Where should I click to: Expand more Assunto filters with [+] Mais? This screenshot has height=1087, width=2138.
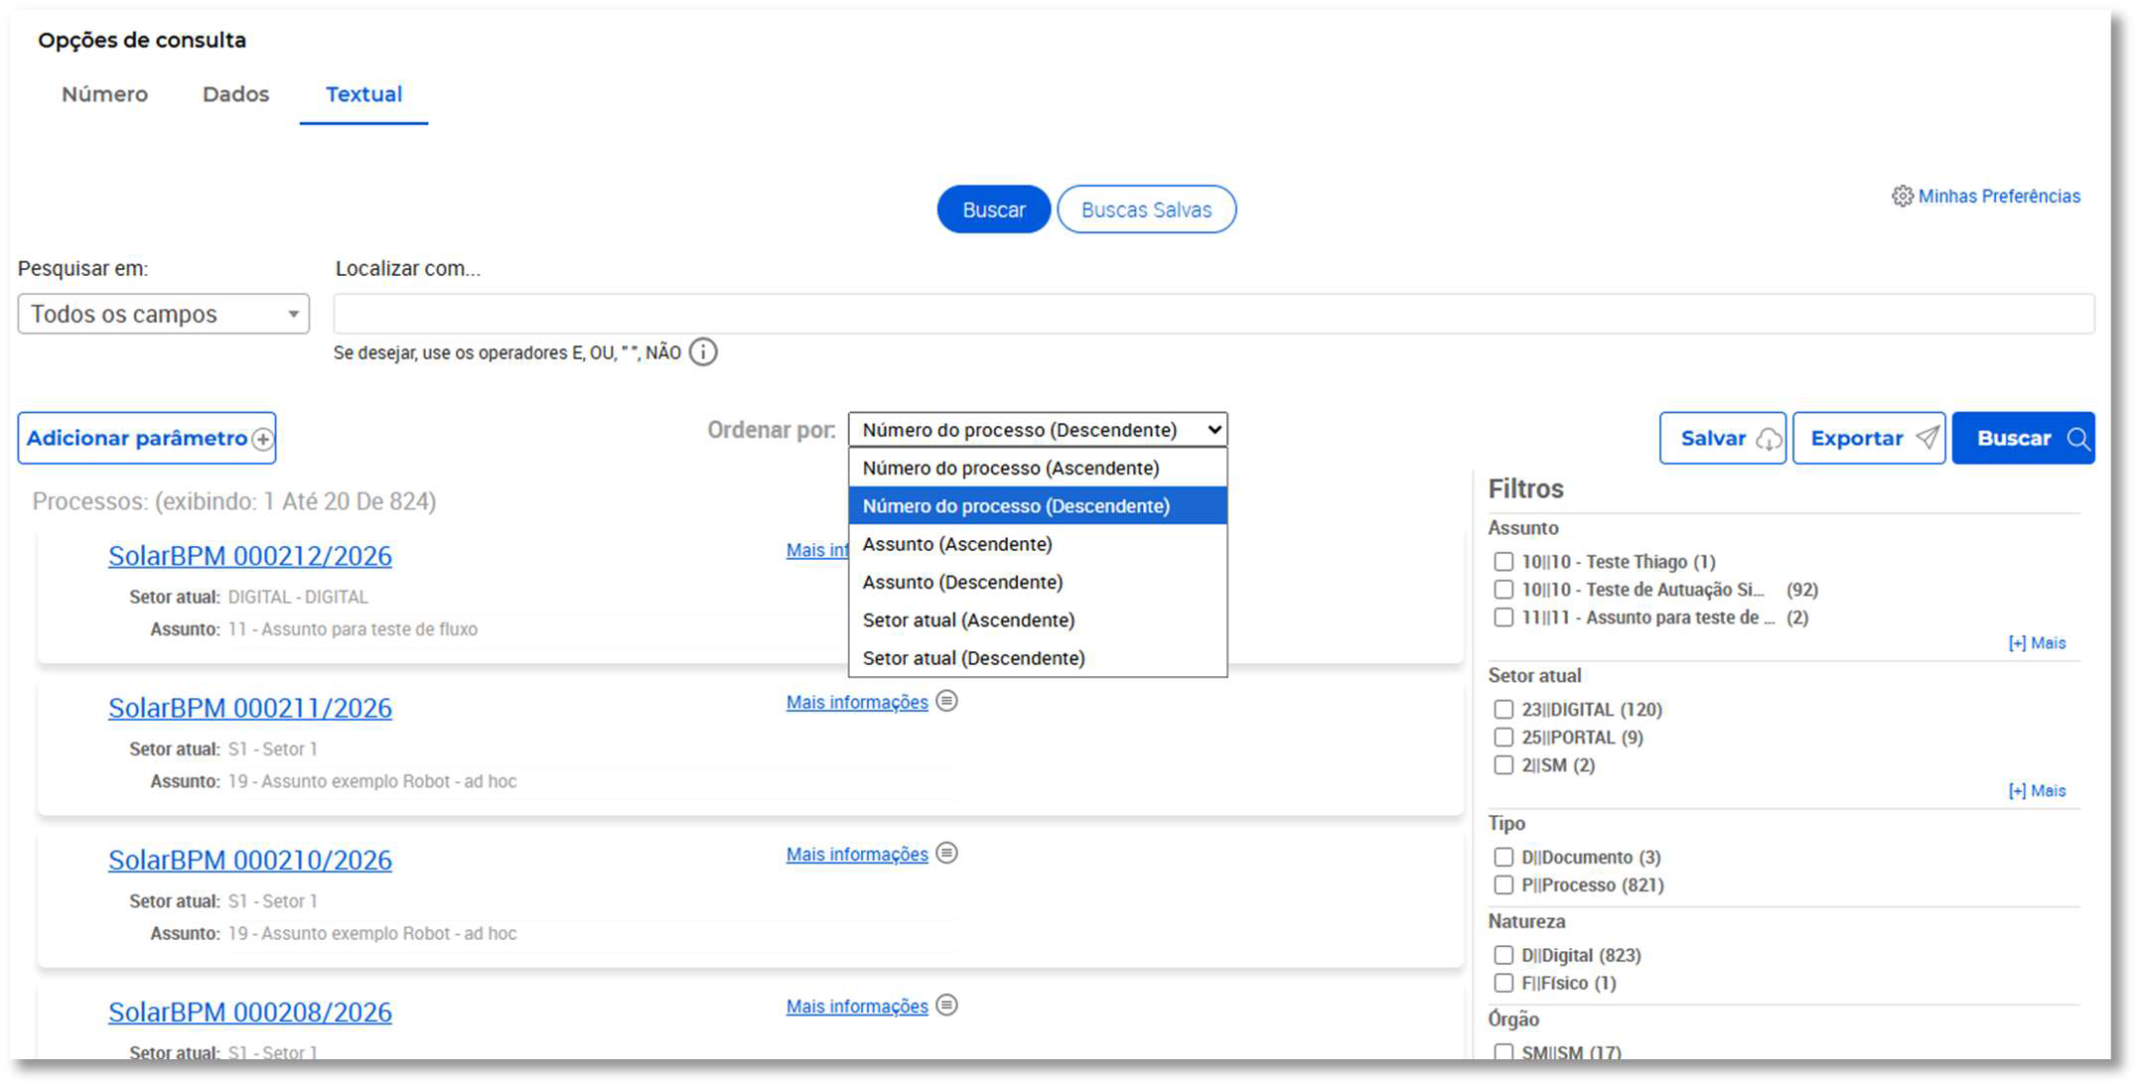pyautogui.click(x=2037, y=643)
